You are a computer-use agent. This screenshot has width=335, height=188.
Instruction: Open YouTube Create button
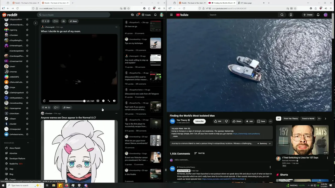308,15
